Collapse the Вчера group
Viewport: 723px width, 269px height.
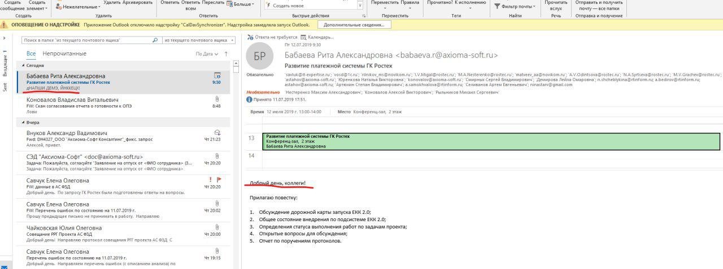pyautogui.click(x=22, y=122)
